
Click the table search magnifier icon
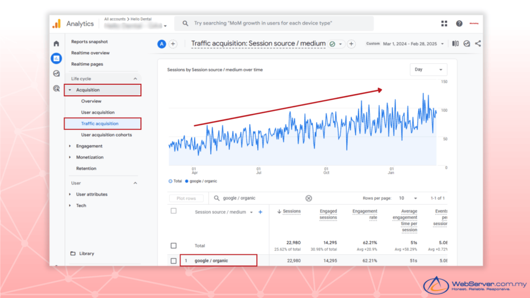(x=217, y=198)
